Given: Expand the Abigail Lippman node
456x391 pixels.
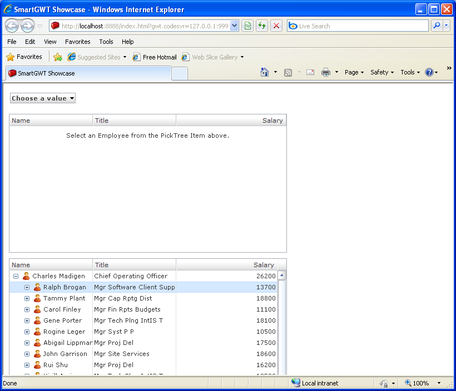Looking at the screenshot, I should coord(27,343).
